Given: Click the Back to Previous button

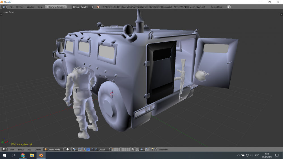Looking at the screenshot, I should [56, 7].
